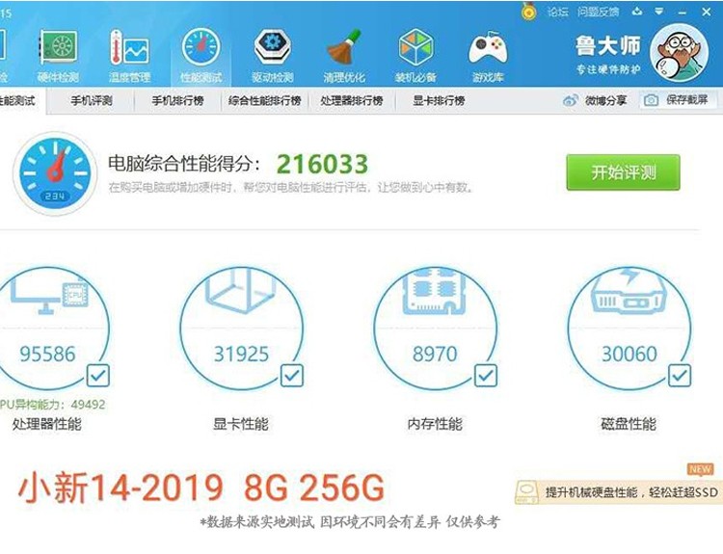Click the disk drive icon above 30060
The height and width of the screenshot is (554, 723).
coord(629,291)
